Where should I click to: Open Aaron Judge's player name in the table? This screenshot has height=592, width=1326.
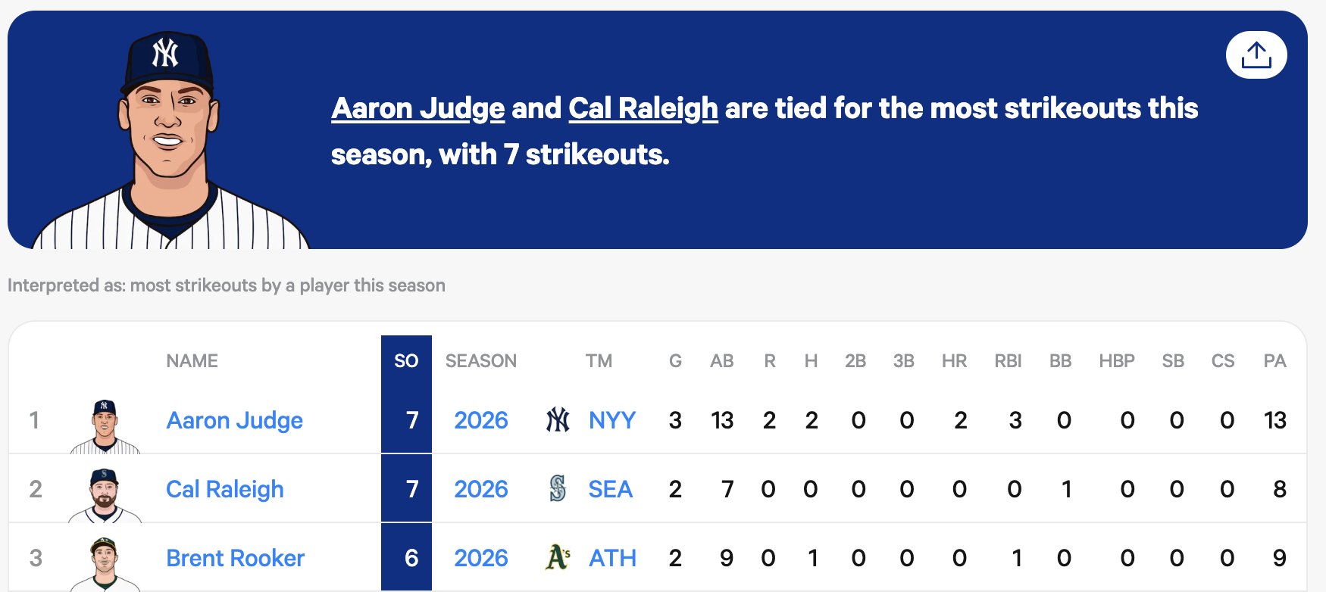pyautogui.click(x=234, y=420)
